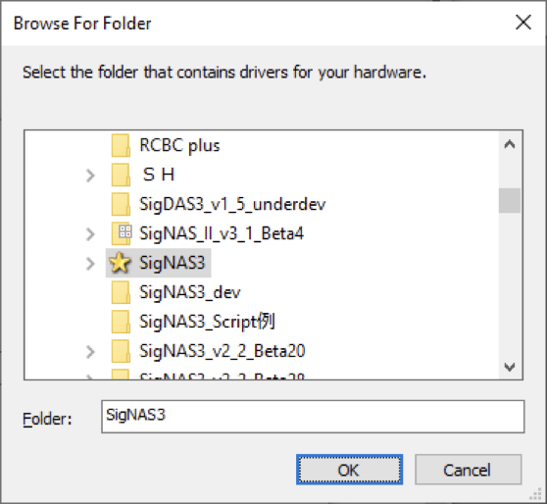Expand the S H folder
Image resolution: width=547 pixels, height=504 pixels.
pos(90,176)
